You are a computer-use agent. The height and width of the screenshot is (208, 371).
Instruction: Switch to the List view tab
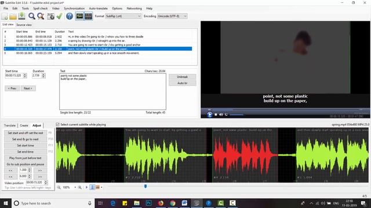pyautogui.click(x=8, y=24)
